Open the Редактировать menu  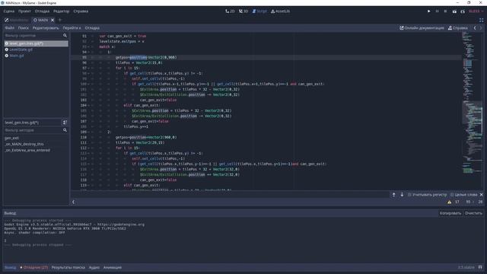pyautogui.click(x=46, y=28)
